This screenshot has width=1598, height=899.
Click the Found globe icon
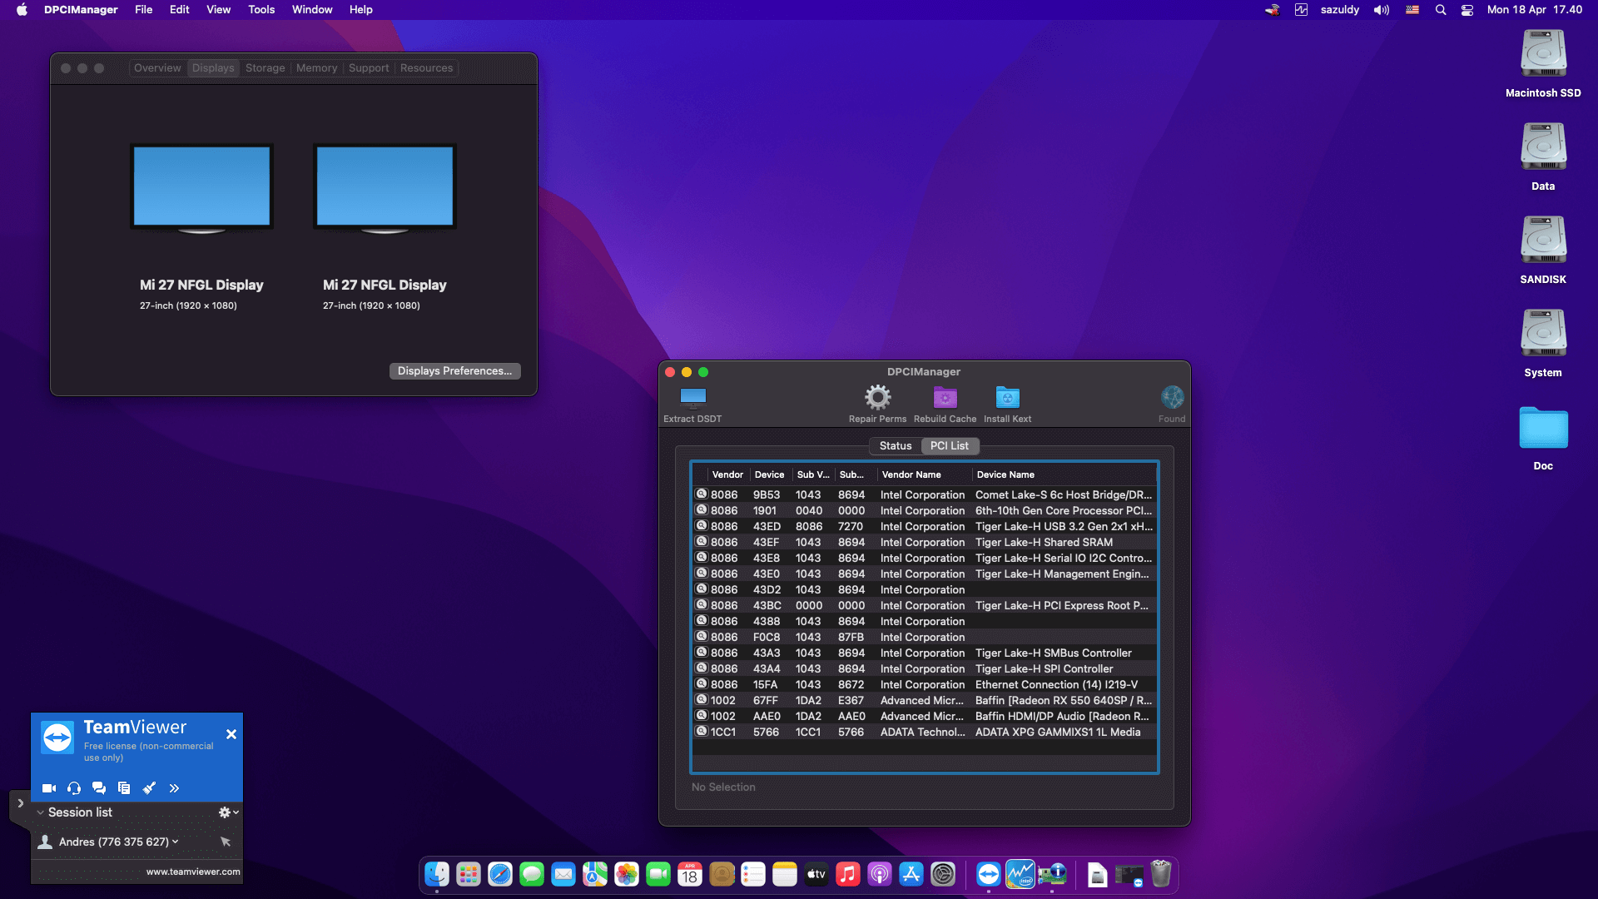click(1172, 397)
